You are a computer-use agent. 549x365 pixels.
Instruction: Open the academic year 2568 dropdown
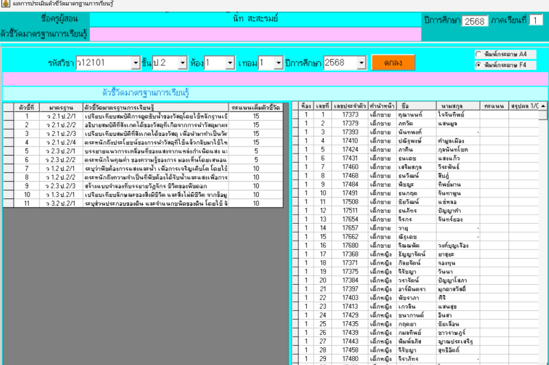361,62
